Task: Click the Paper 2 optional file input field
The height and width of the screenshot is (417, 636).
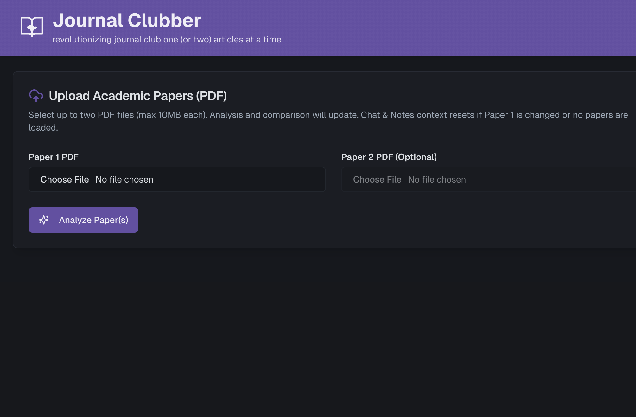Action: 488,179
